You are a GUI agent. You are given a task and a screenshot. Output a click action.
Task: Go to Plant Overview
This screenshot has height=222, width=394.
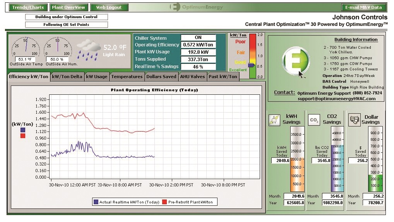tap(69, 7)
